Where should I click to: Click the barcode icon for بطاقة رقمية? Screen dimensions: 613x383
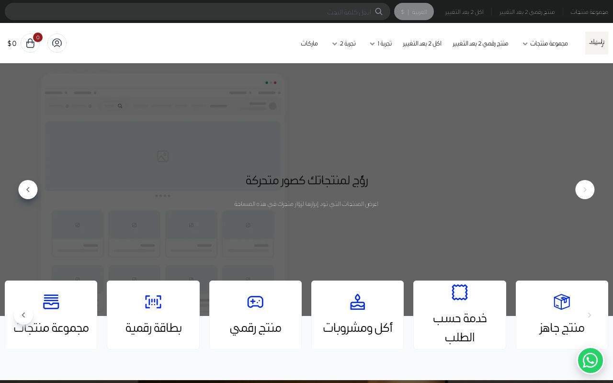click(x=153, y=302)
